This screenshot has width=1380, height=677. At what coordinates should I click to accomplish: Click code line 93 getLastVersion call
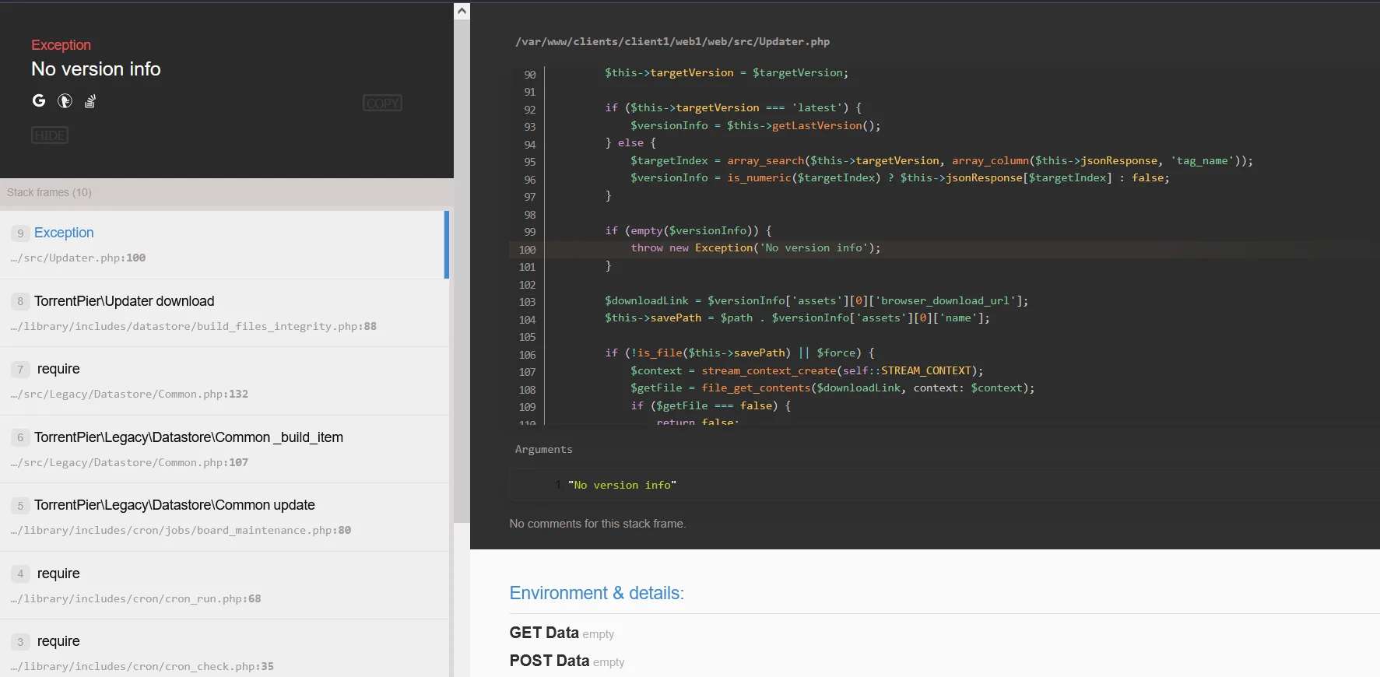755,125
